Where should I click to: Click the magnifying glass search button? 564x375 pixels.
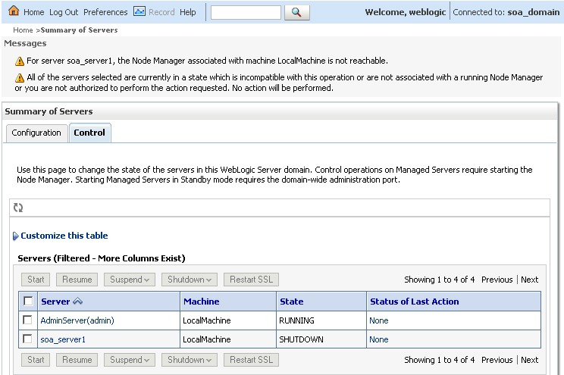[296, 12]
